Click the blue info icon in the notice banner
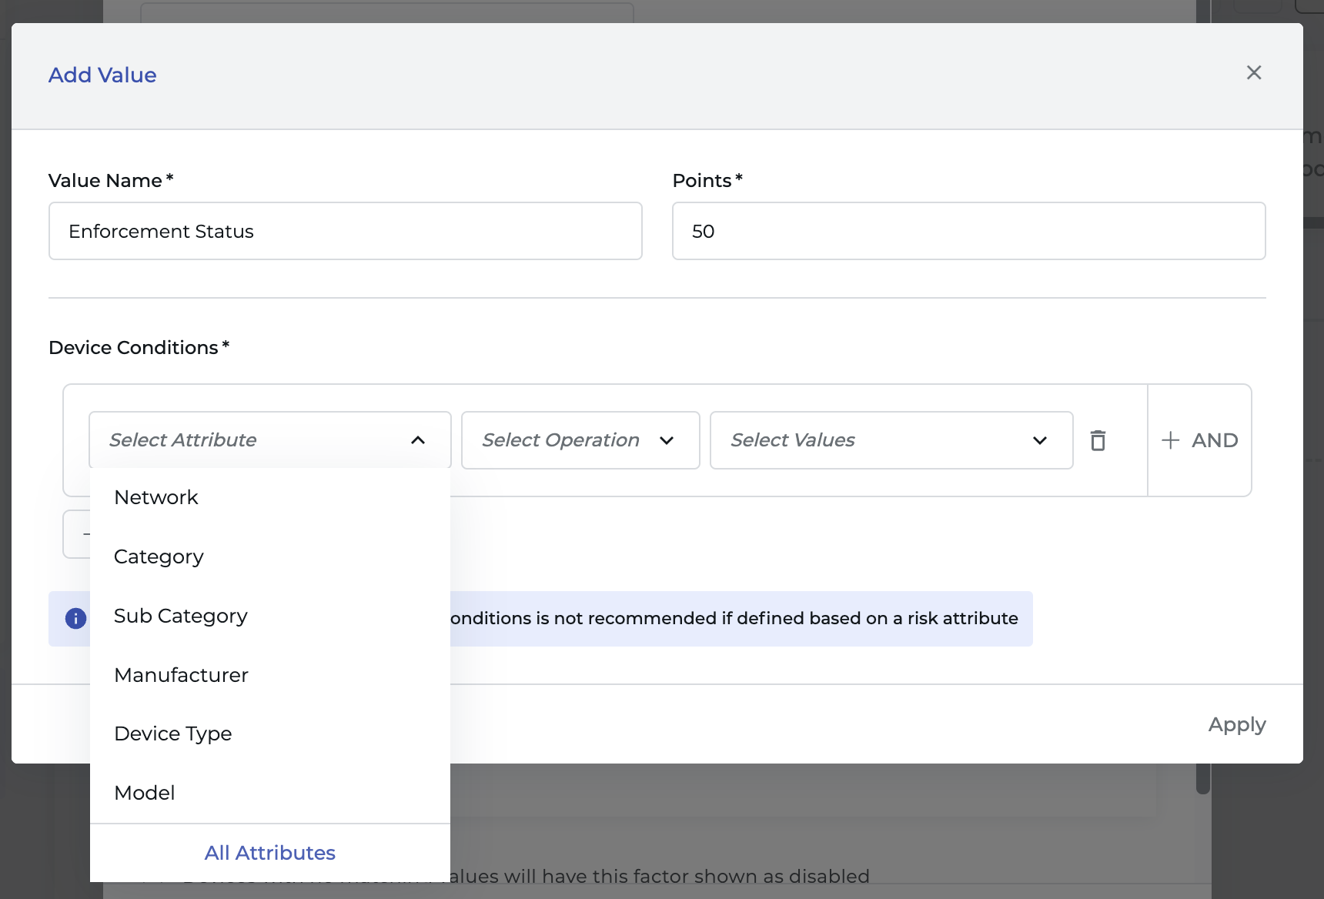This screenshot has height=899, width=1324. coord(75,618)
